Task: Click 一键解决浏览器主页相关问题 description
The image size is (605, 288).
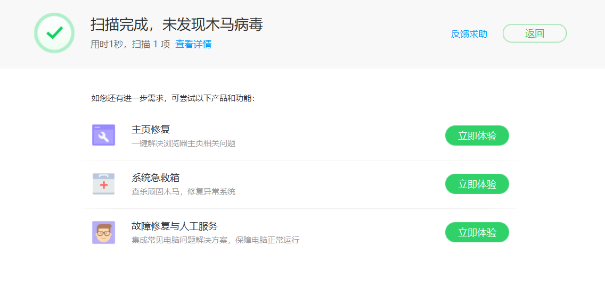Action: coord(183,143)
